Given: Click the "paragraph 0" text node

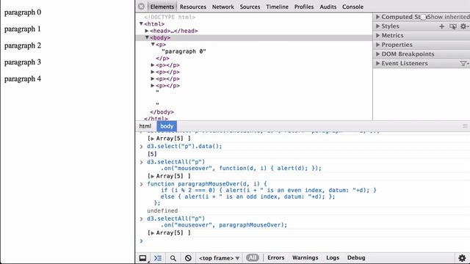Looking at the screenshot, I should [x=184, y=51].
